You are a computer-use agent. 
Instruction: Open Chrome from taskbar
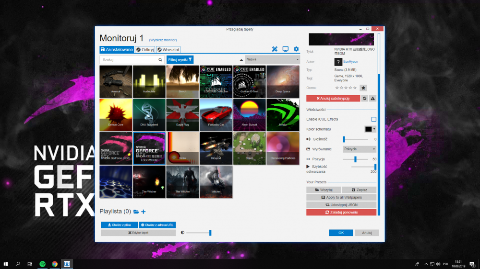pyautogui.click(x=55, y=264)
